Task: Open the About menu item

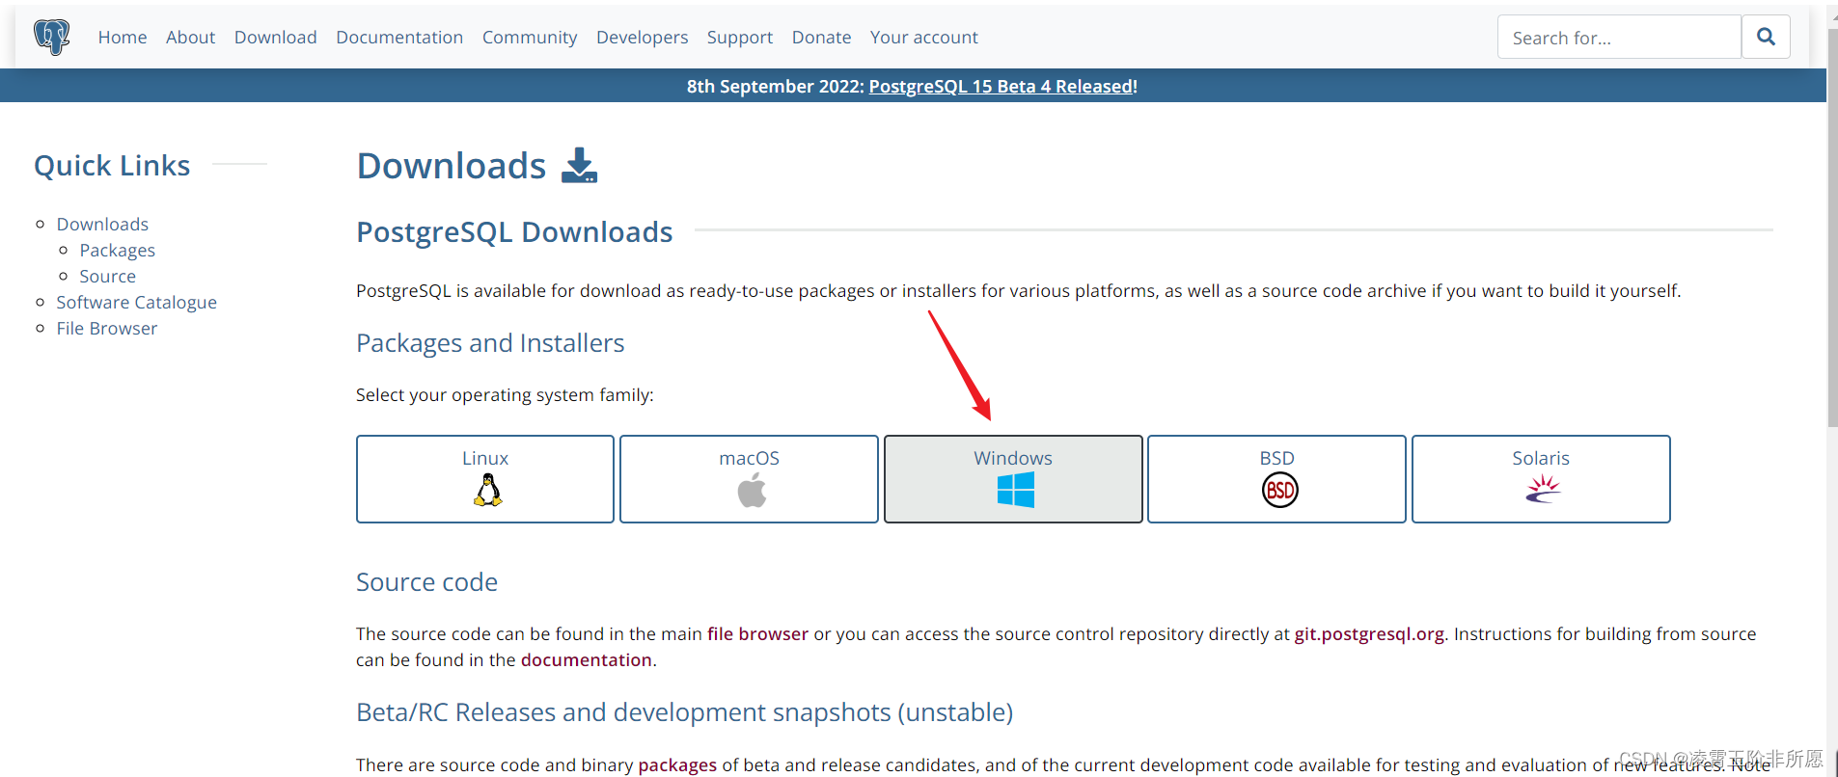Action: click(190, 37)
